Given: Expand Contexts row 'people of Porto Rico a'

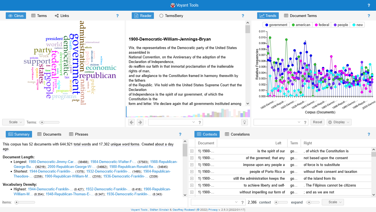Looking at the screenshot, I should tap(192, 171).
